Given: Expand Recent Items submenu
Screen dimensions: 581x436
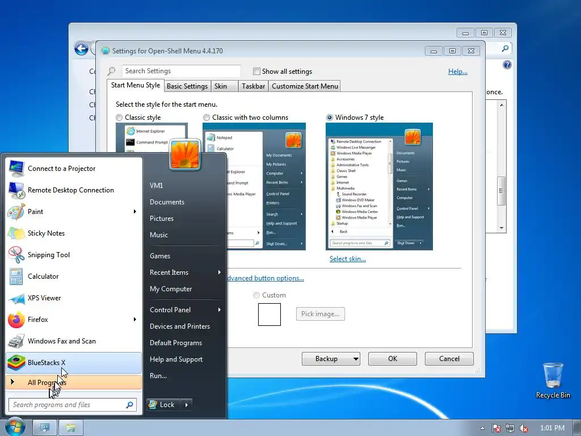Looking at the screenshot, I should [220, 272].
